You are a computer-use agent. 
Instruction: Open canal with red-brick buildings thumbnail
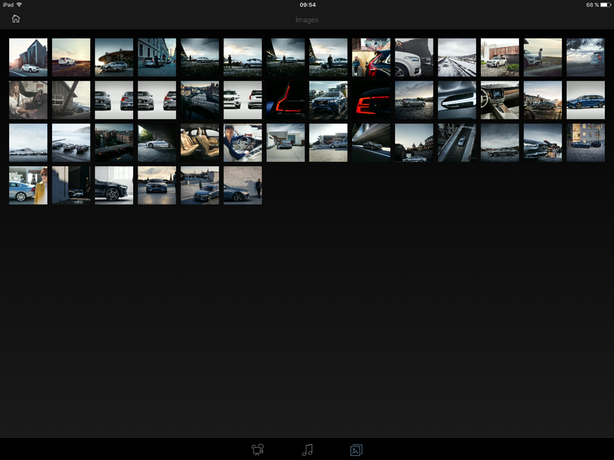114,143
